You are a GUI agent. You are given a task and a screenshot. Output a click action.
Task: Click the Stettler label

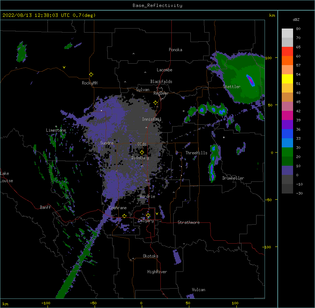232,87
